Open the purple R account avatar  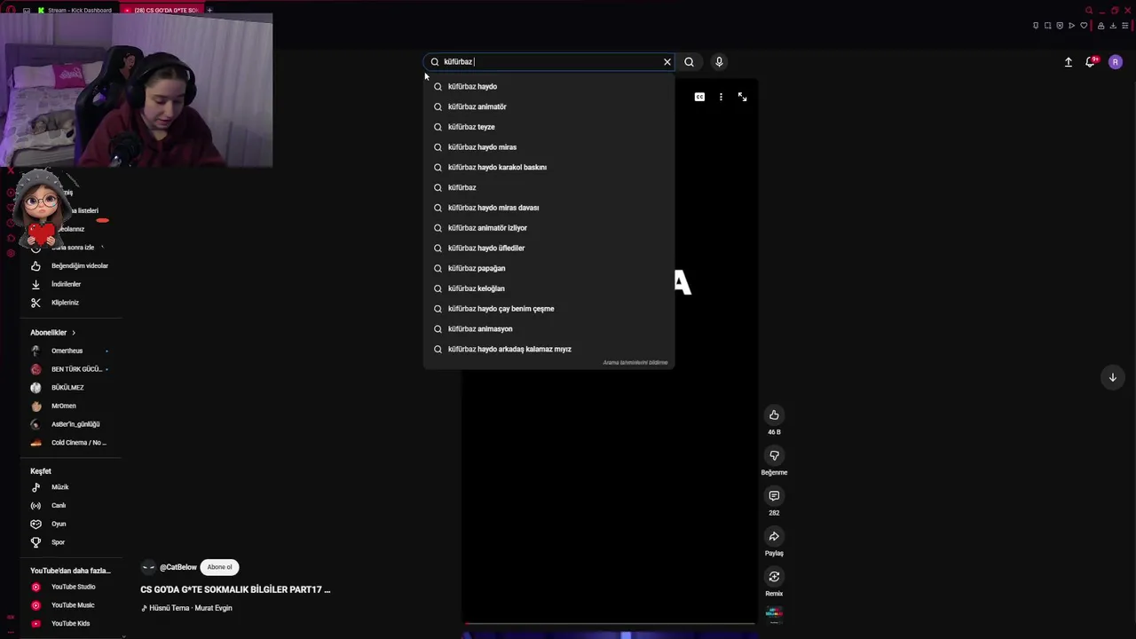1116,62
